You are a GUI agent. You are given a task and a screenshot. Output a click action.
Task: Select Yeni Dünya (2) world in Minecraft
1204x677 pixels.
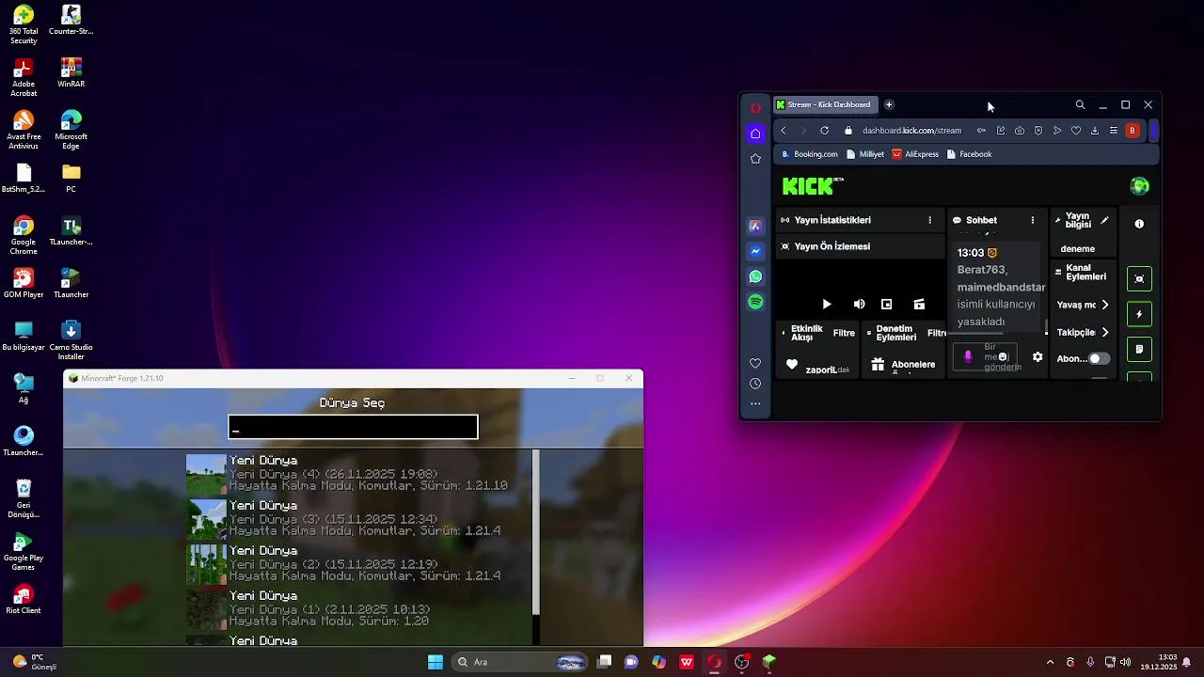pos(357,564)
